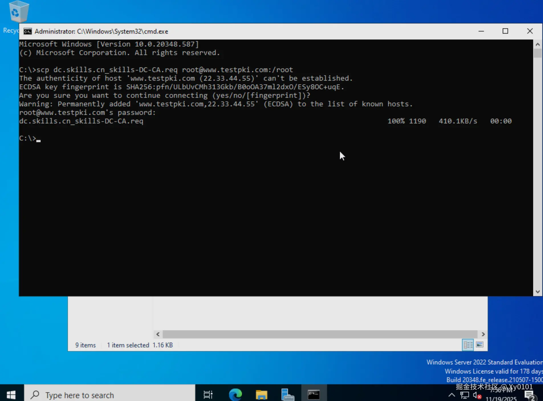Click the 'Permanently added' warning line
This screenshot has height=401, width=543.
click(x=216, y=104)
